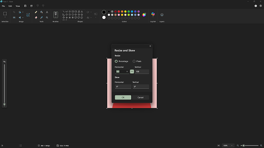Open the Edit colors wheel
This screenshot has width=264, height=148.
tap(144, 15)
